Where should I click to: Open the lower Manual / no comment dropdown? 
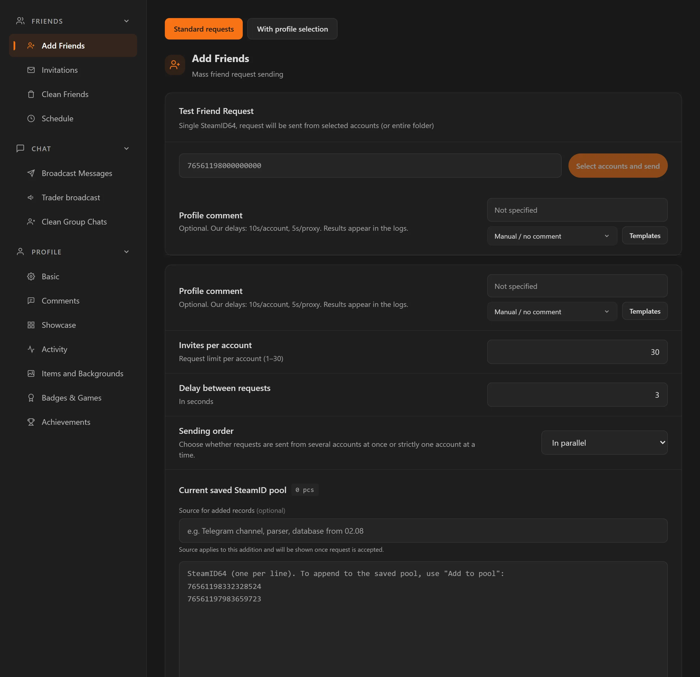(x=552, y=311)
